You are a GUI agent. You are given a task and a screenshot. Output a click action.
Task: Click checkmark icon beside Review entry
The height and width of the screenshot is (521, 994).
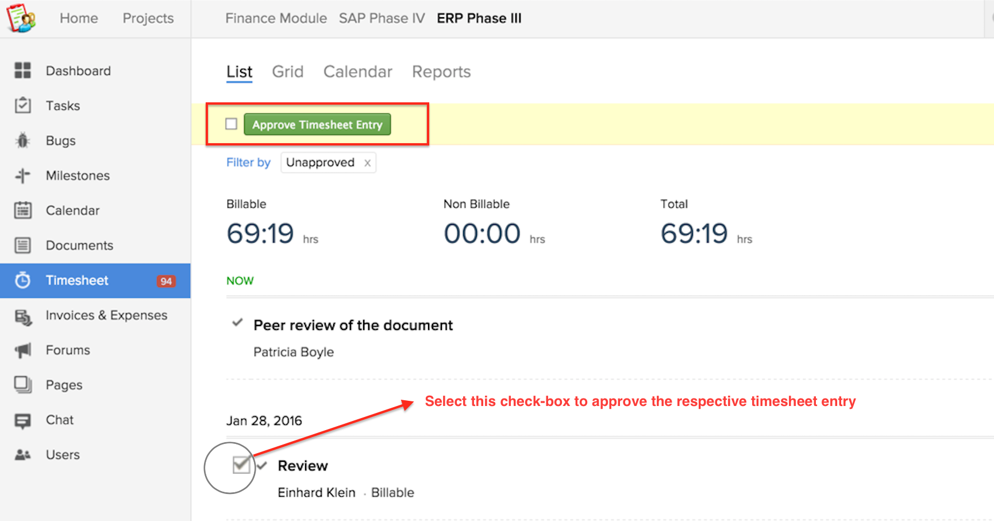[x=262, y=465]
